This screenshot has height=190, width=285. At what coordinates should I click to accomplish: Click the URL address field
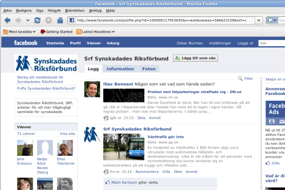161,20
